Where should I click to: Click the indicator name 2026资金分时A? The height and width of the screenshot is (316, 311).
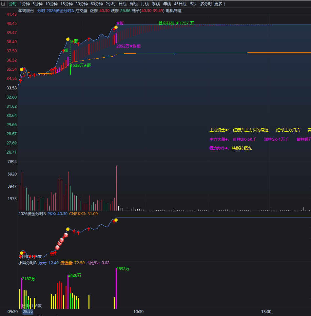click(60, 11)
